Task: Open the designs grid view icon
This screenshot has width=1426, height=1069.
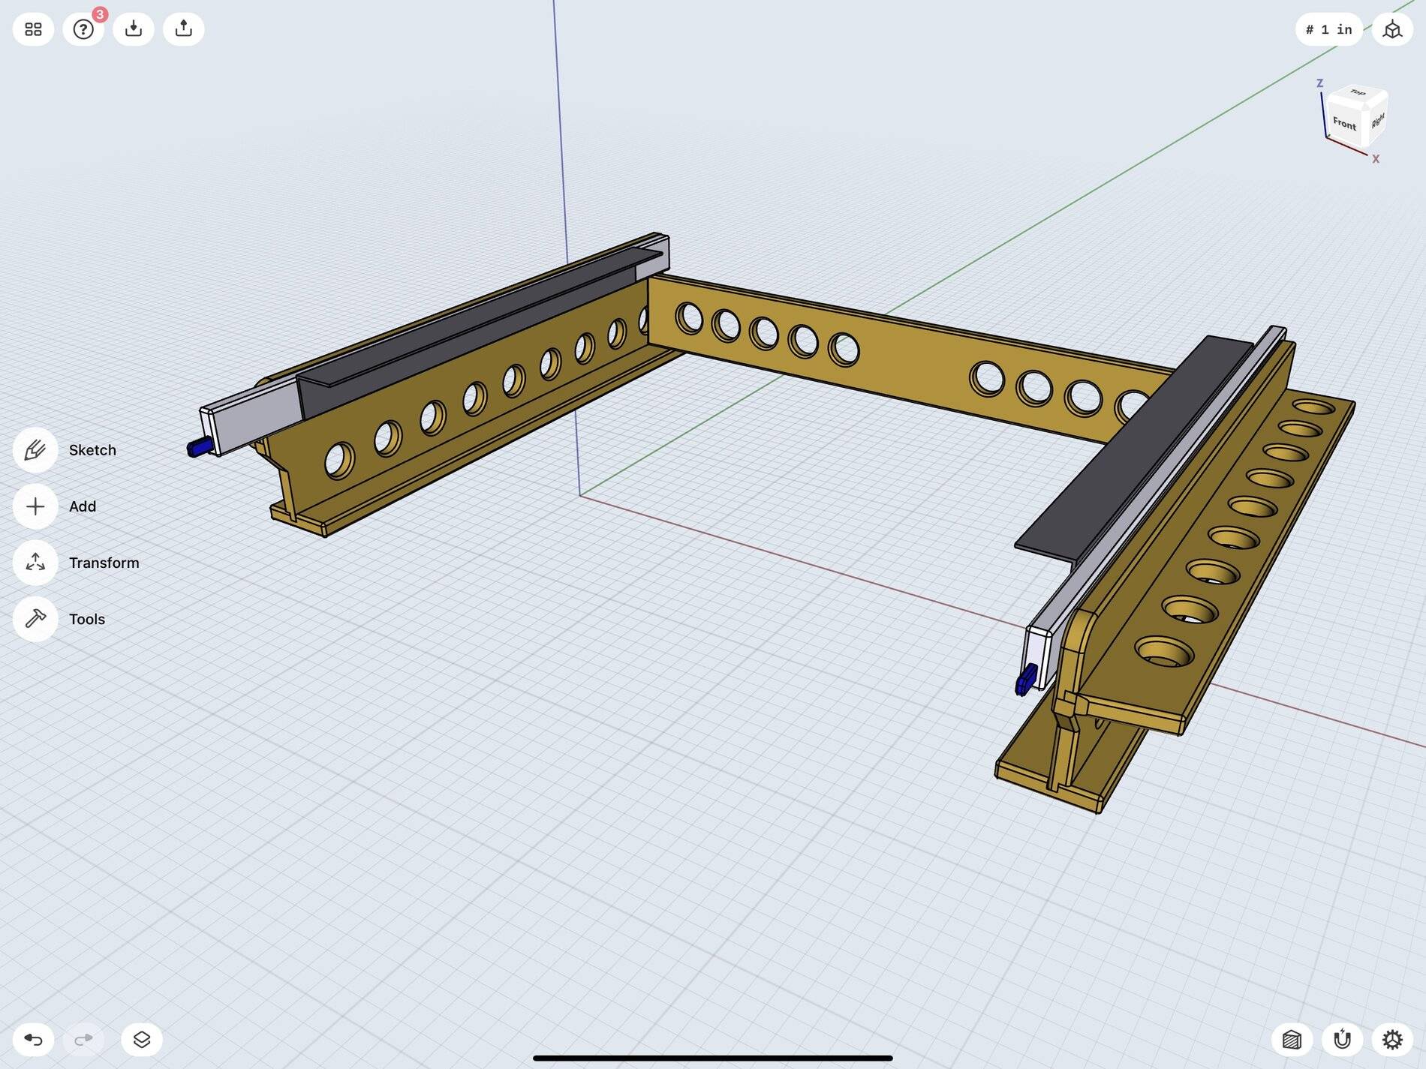Action: click(33, 29)
